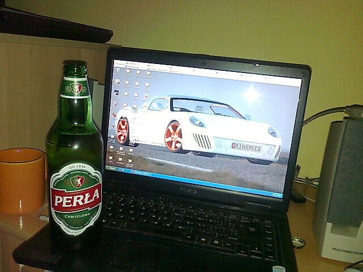Open the Windows Start button
Screen dimensions: 363x272
(111, 168)
